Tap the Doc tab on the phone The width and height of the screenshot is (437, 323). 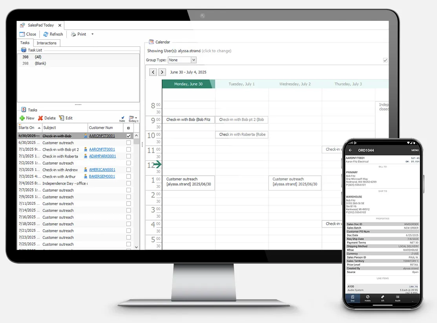coord(353,298)
